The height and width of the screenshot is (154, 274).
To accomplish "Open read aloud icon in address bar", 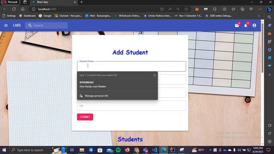I will click(170, 9).
